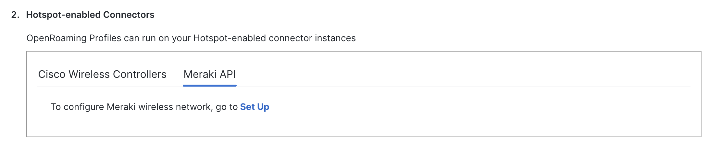Click the word 'Up' in the blue link

coord(263,107)
